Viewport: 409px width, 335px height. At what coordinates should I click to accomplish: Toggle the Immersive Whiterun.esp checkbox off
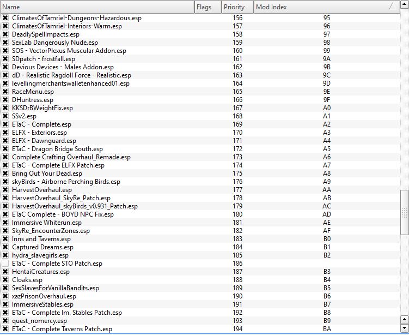pos(5,223)
